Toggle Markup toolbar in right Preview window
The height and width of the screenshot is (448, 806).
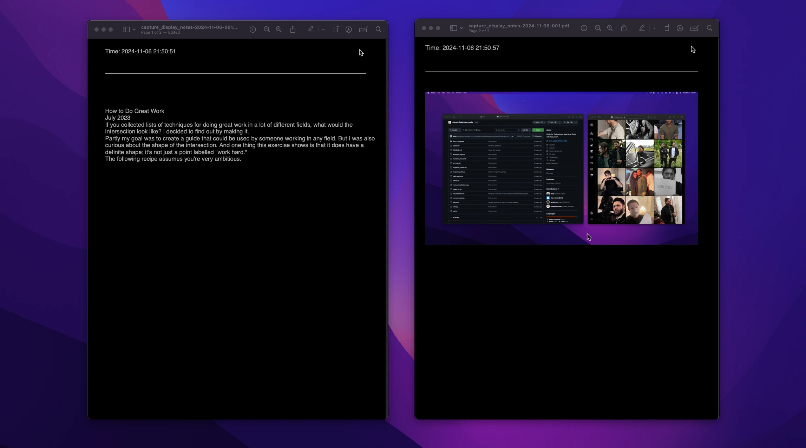click(680, 28)
